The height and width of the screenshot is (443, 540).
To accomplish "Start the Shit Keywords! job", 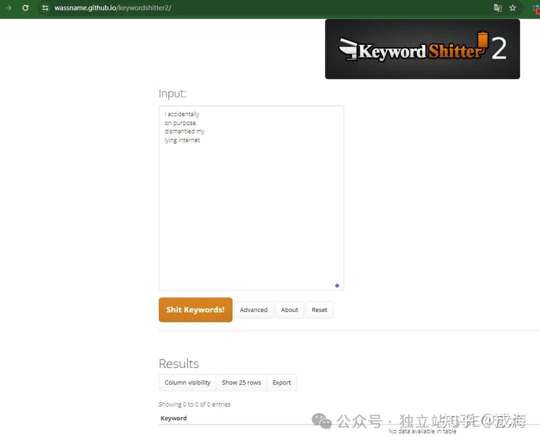I will pos(195,309).
